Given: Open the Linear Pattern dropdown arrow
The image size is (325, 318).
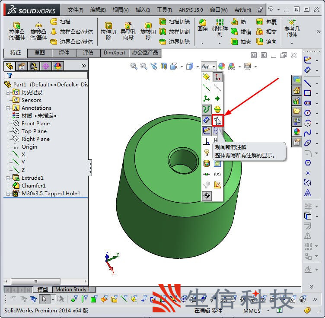Looking at the screenshot, I should 220,43.
